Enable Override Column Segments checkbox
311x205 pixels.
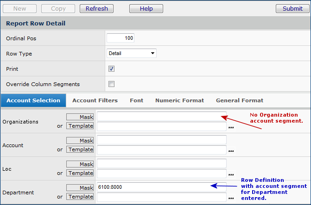(x=111, y=84)
